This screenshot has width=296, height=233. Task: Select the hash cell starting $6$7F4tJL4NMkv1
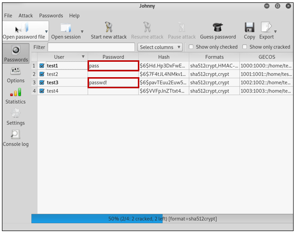163,74
